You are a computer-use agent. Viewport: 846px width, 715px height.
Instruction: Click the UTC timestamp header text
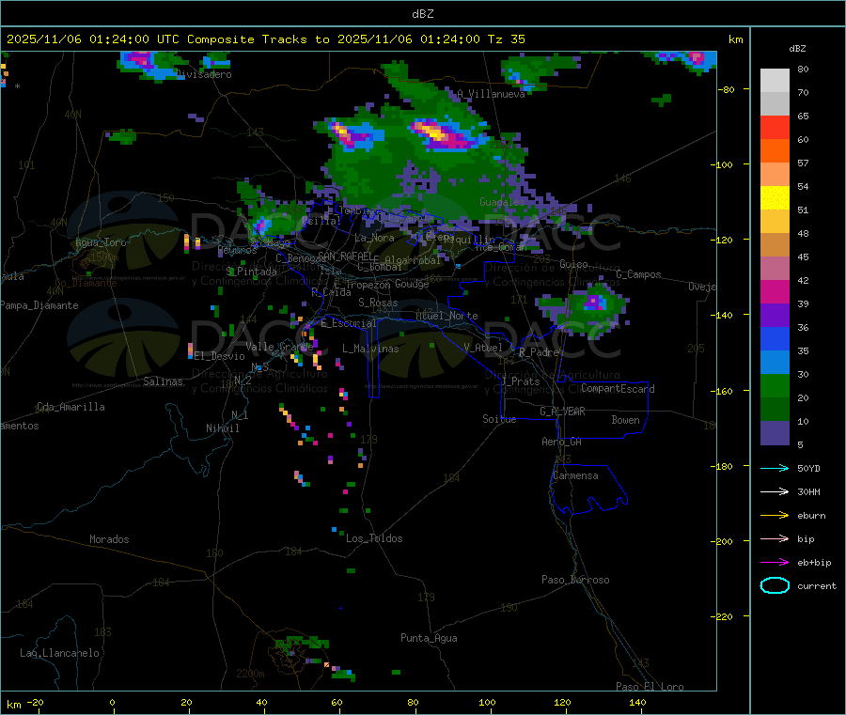266,39
